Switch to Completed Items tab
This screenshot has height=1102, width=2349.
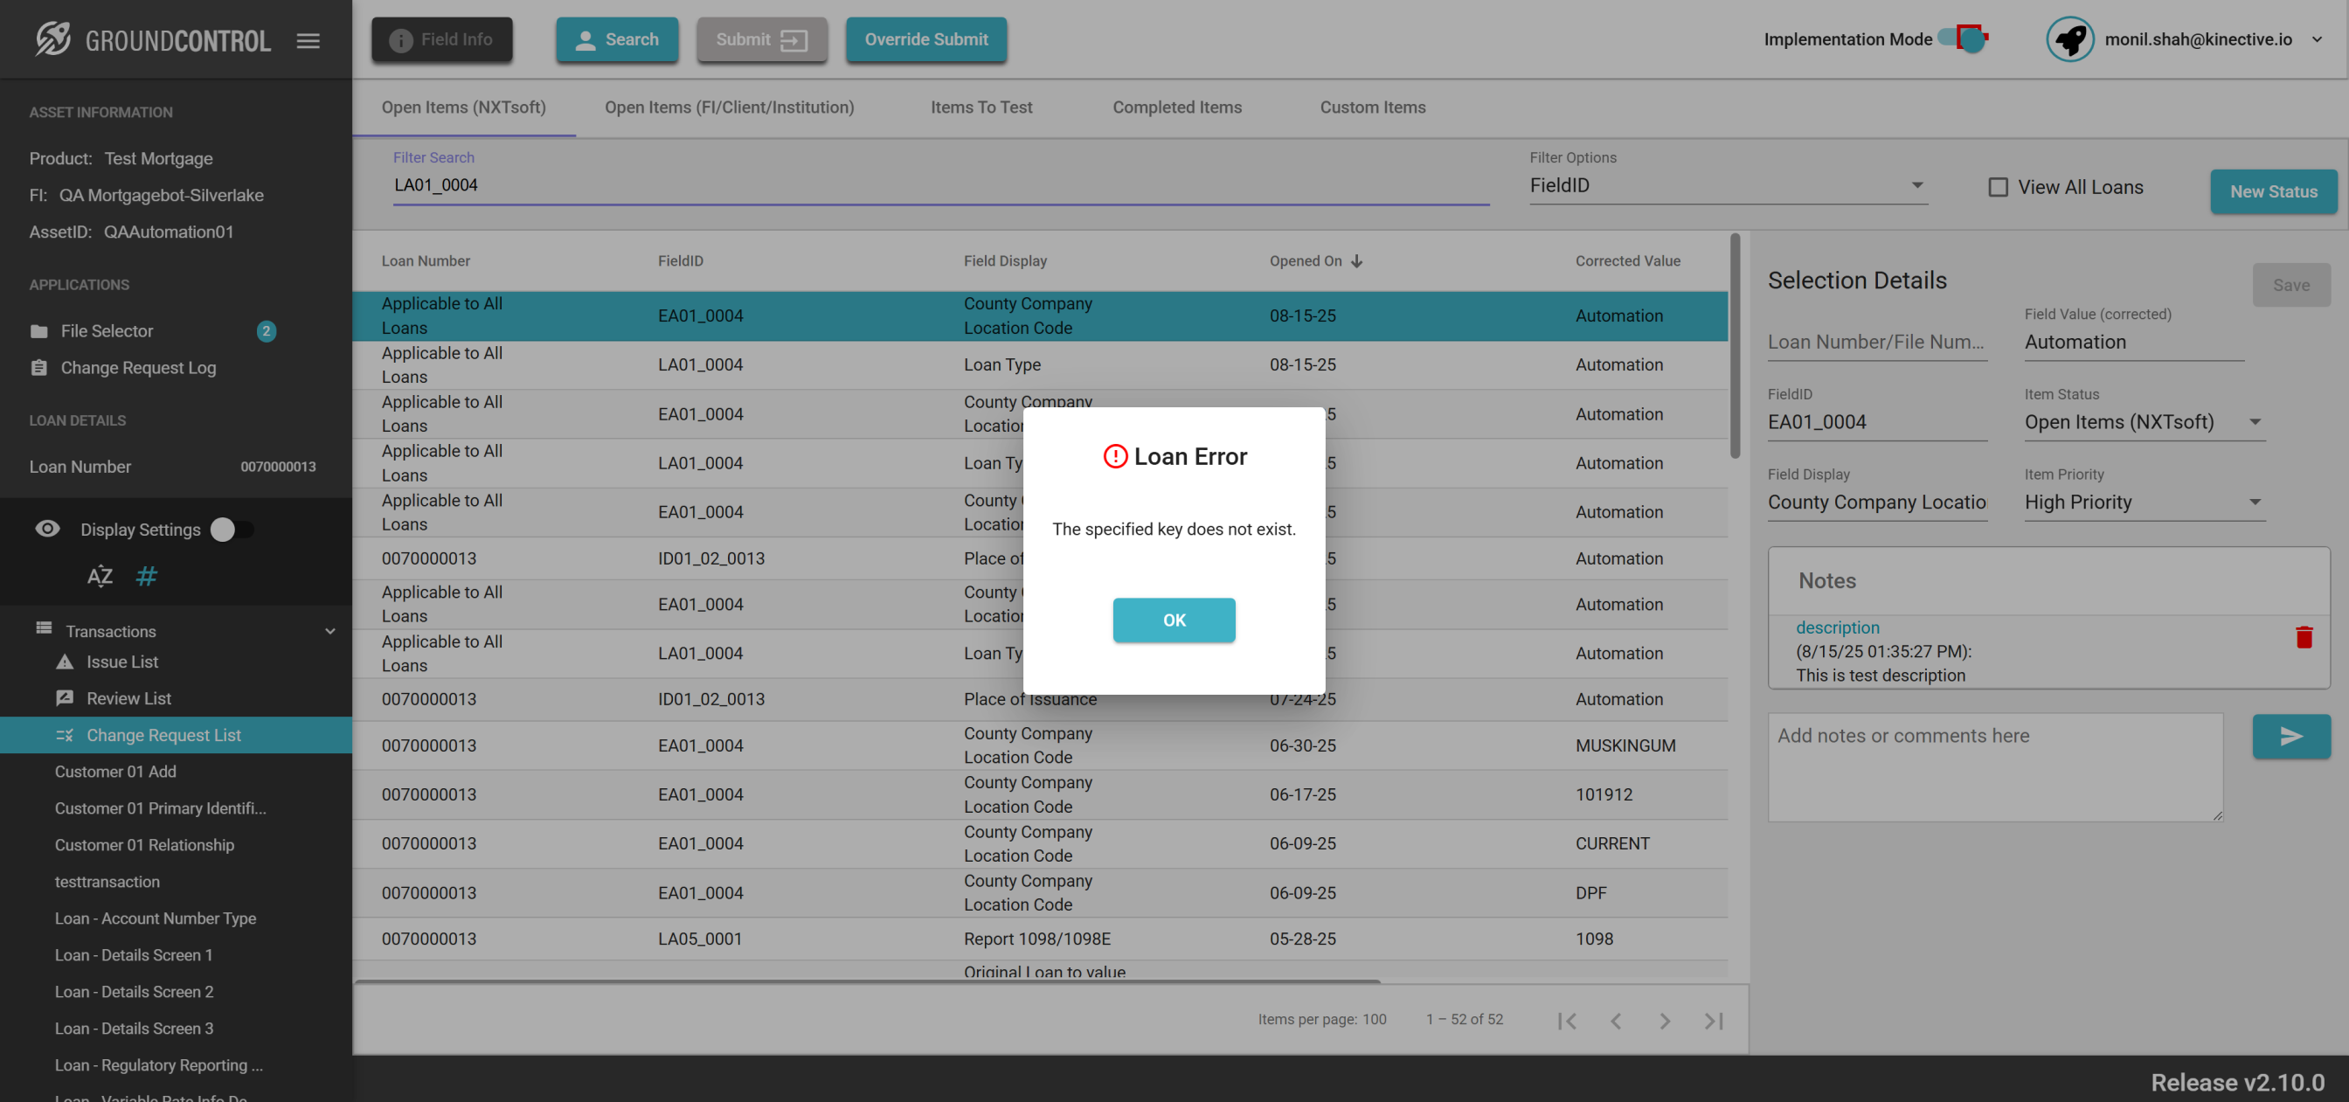1176,107
